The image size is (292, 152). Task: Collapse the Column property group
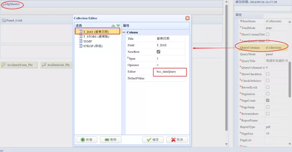[124, 32]
